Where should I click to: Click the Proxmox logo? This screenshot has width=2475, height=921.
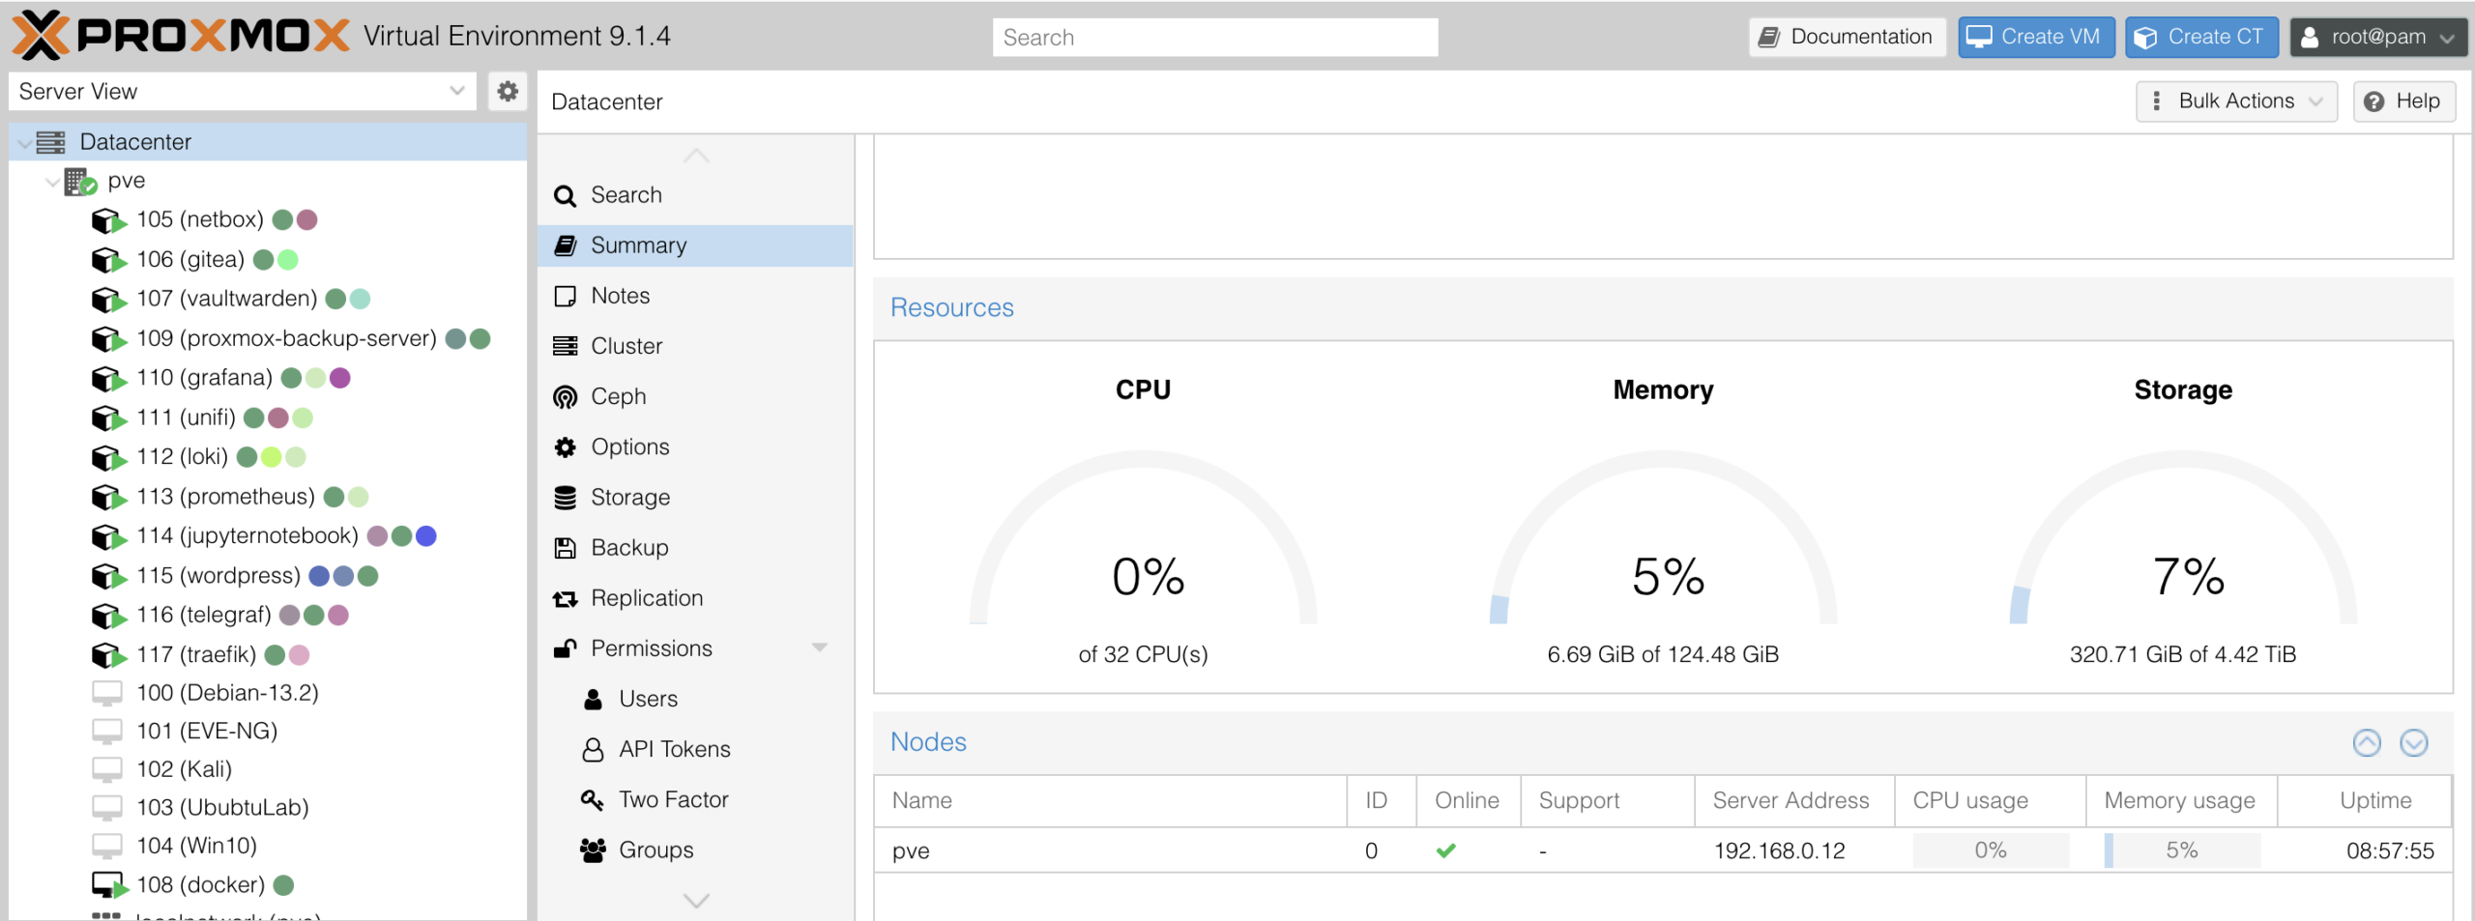pyautogui.click(x=180, y=36)
